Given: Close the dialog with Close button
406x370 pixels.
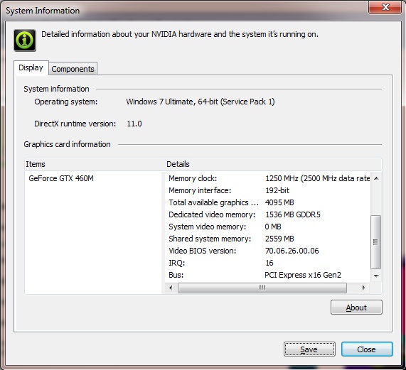Looking at the screenshot, I should point(367,349).
